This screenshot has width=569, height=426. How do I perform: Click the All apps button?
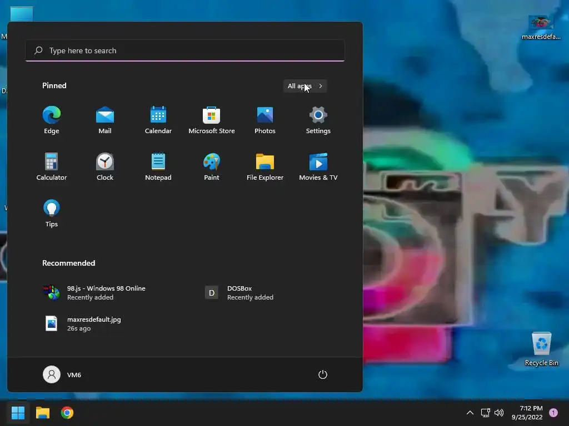coord(305,86)
